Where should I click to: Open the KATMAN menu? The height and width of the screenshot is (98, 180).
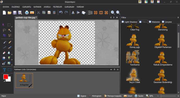click(x=37, y=7)
